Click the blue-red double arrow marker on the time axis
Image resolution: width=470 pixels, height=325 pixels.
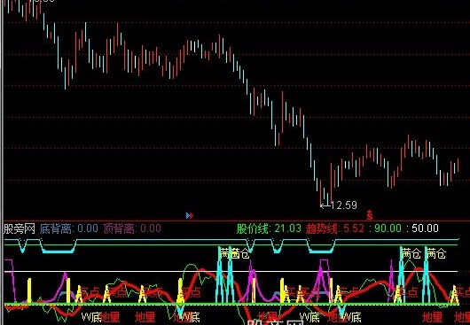[x=190, y=215]
